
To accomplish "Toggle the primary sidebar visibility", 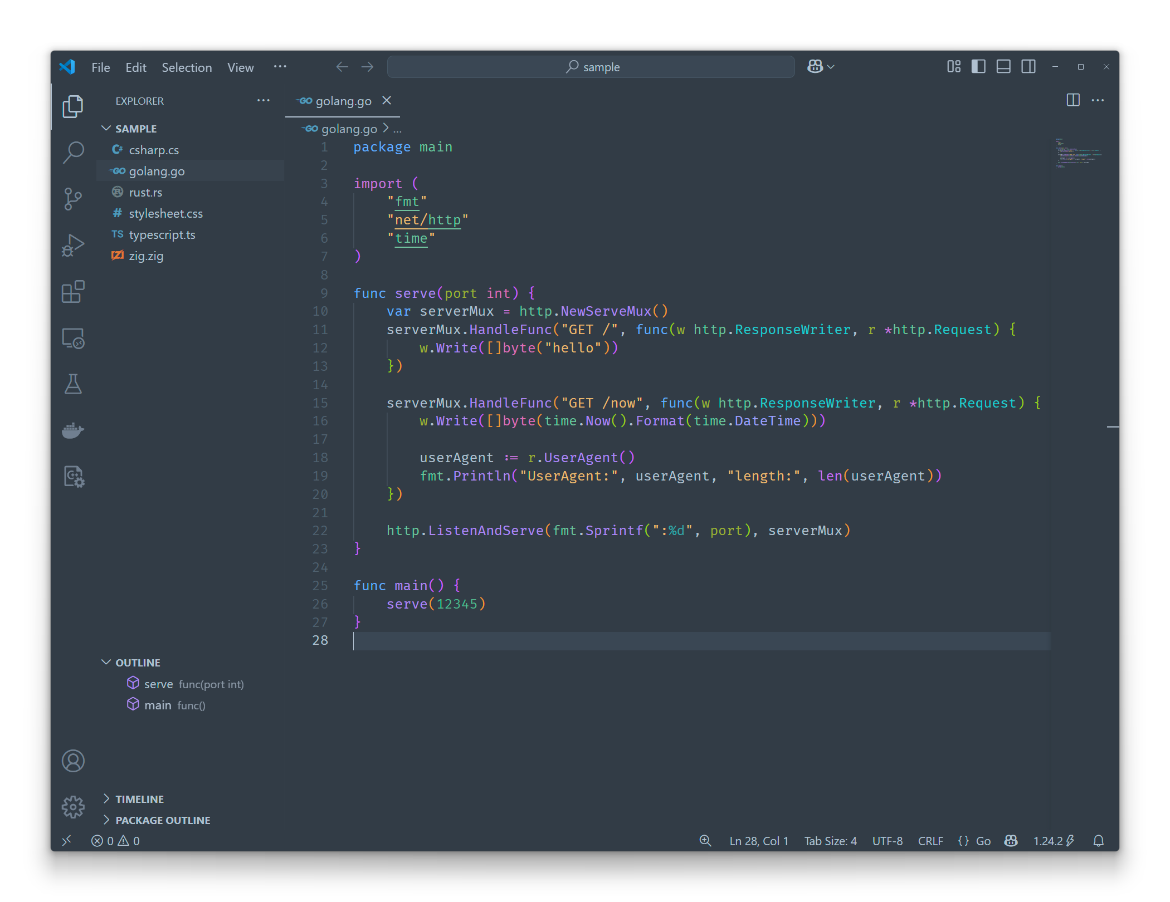I will pyautogui.click(x=978, y=66).
